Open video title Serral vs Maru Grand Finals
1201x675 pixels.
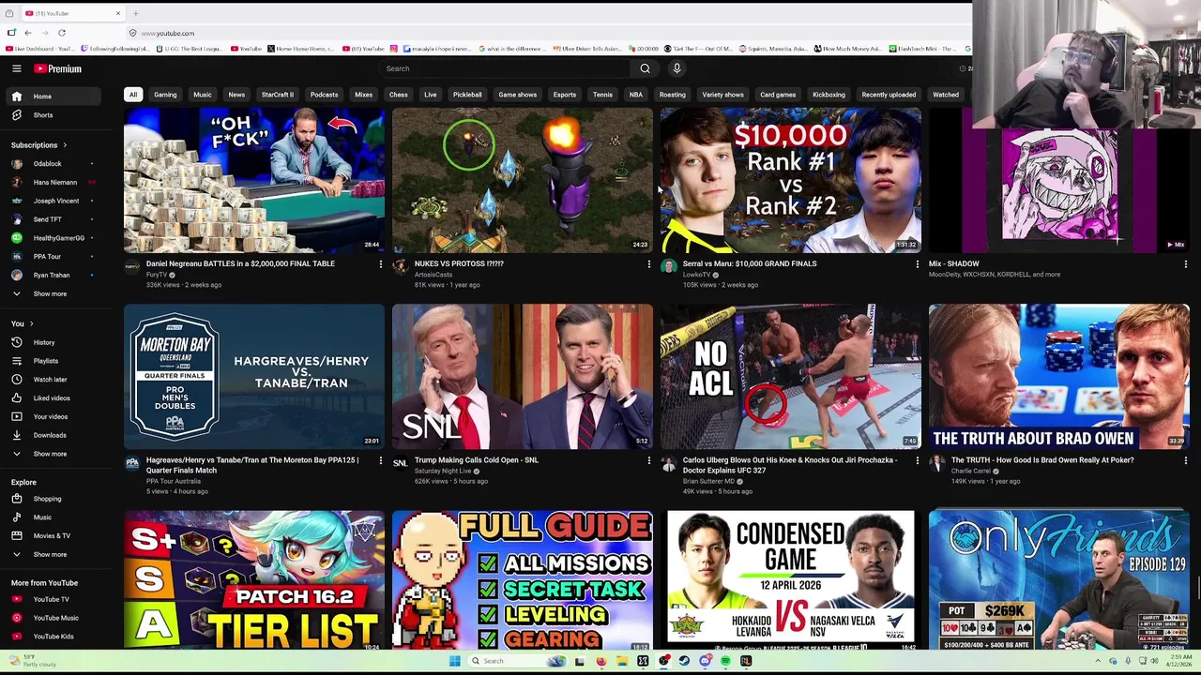(750, 263)
